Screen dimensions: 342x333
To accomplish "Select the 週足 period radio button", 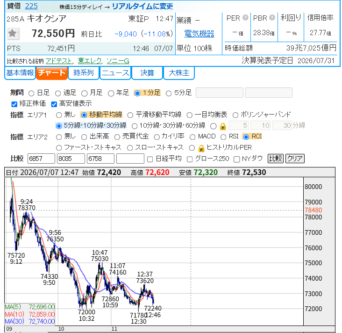I will point(58,94).
